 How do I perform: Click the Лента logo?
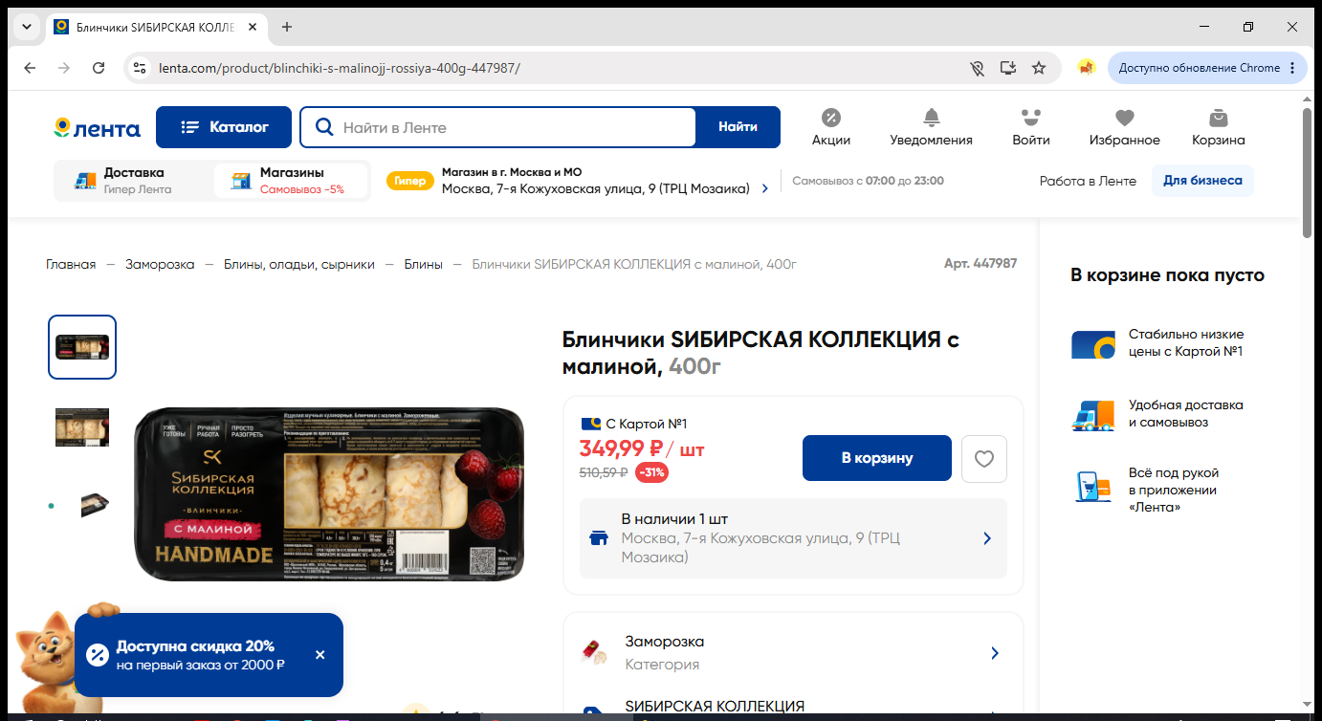point(97,128)
